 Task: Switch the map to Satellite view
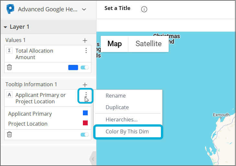pyautogui.click(x=148, y=44)
